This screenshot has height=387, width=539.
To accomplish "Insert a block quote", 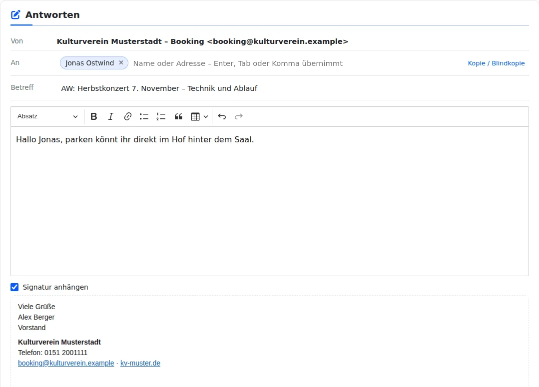I will 178,116.
